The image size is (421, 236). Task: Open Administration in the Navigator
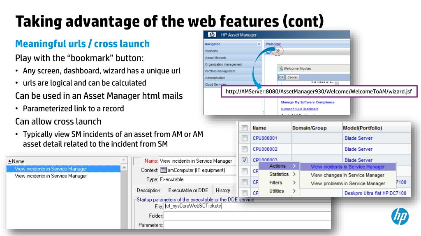(215, 77)
